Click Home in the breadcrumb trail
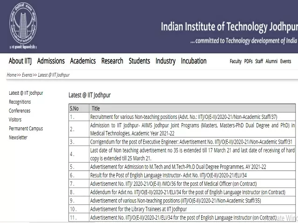298x223 pixels. [12, 75]
